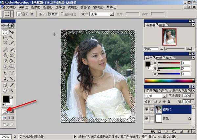Reset default black and white colors
This screenshot has height=140, width=197.
(4, 105)
